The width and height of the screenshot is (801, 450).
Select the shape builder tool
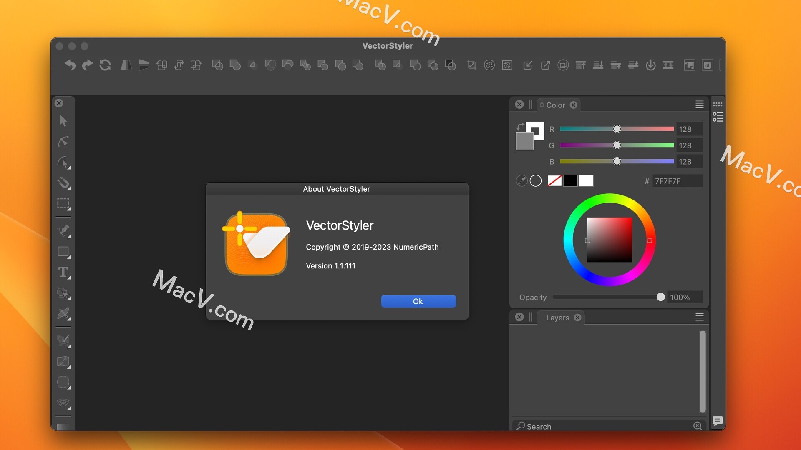click(63, 293)
